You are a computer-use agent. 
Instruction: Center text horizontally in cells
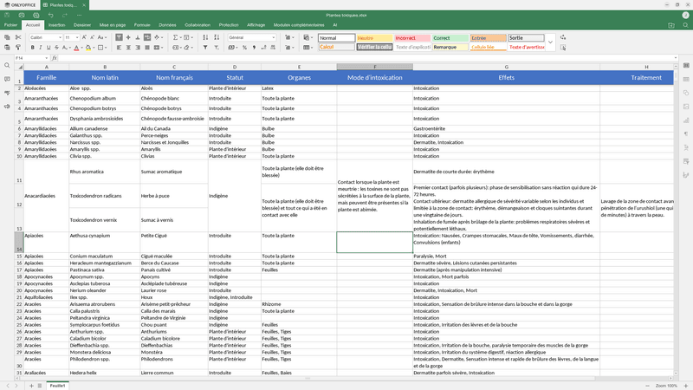pos(128,48)
